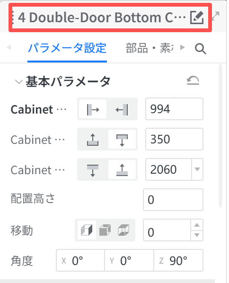229x283 pixels.
Task: Open the 2060 height dropdown arrow
Action: click(197, 169)
